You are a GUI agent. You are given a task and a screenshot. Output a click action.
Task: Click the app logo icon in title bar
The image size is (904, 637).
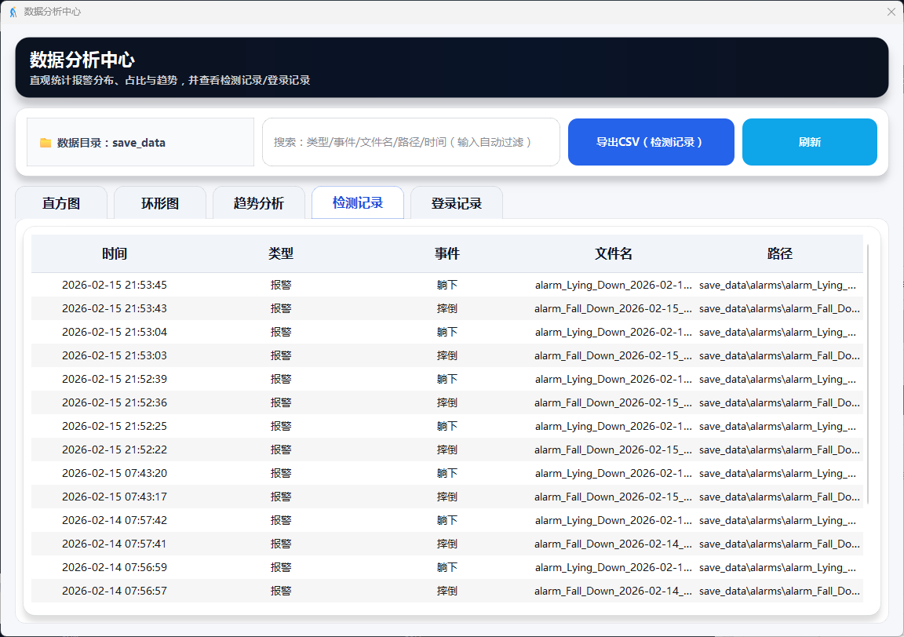(13, 12)
